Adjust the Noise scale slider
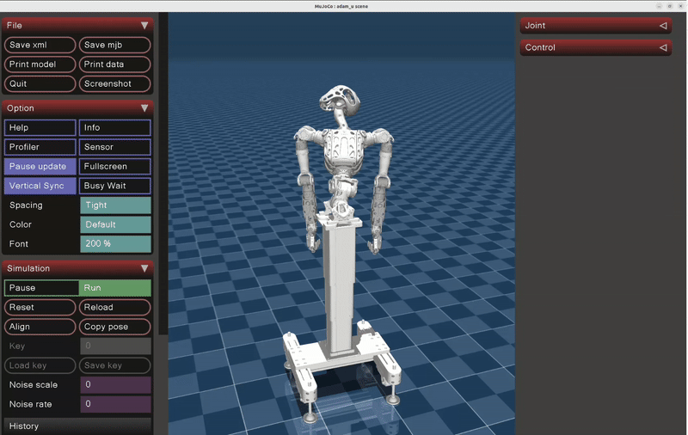This screenshot has width=688, height=435. [x=115, y=384]
